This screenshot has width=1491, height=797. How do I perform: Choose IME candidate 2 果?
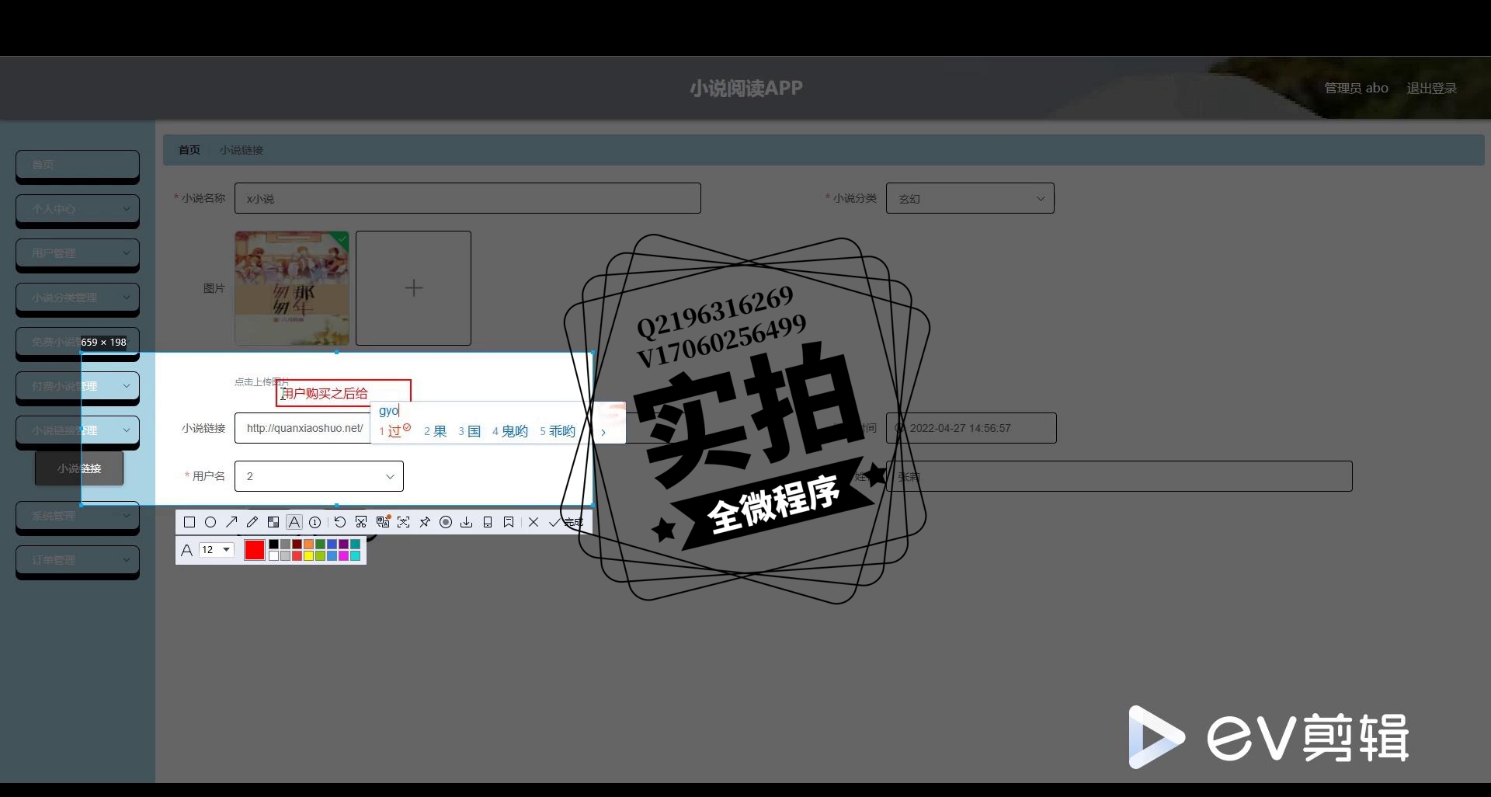coord(435,431)
